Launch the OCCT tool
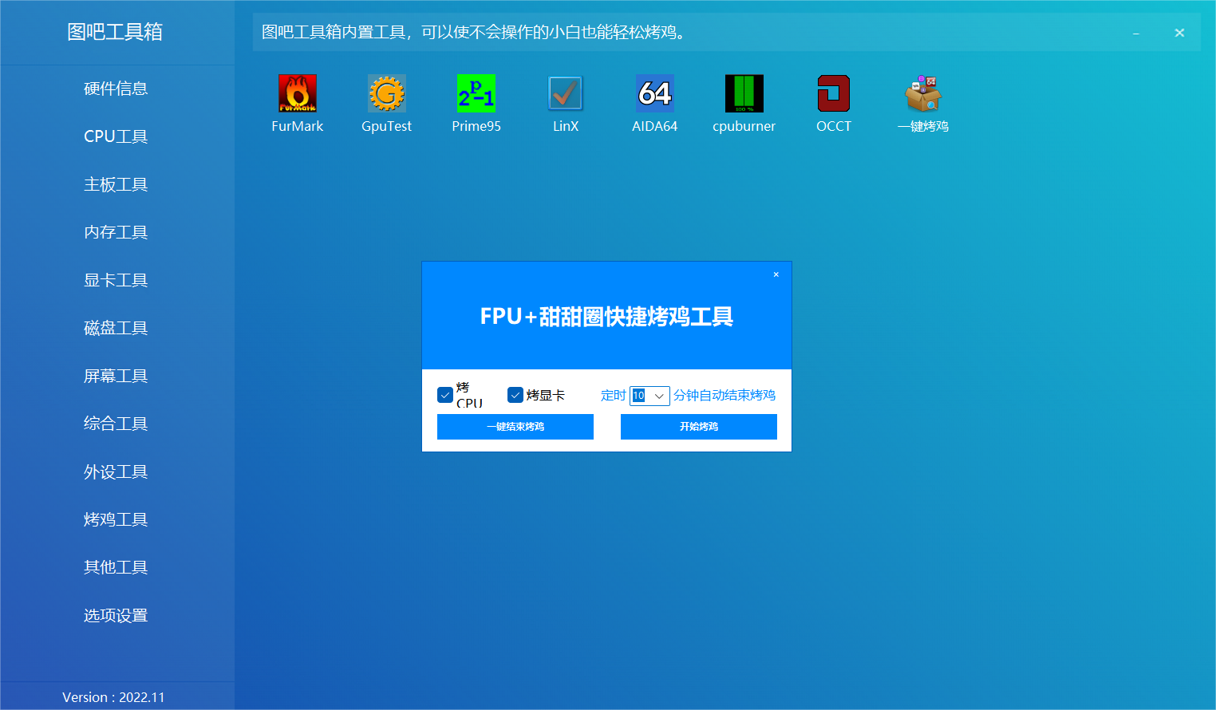 coord(833,94)
